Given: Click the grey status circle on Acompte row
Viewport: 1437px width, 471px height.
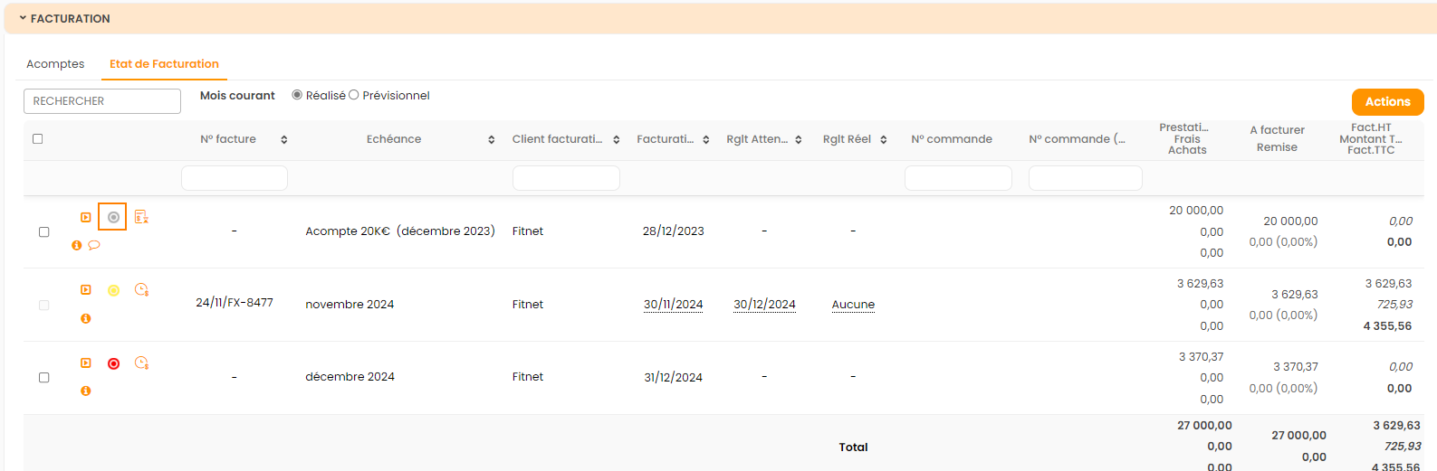Looking at the screenshot, I should click(113, 217).
